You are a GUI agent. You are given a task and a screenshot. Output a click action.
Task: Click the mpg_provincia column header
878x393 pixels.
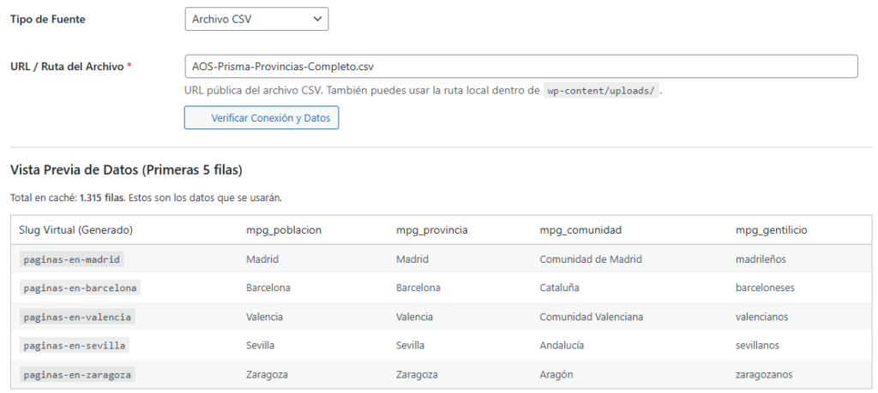[431, 230]
